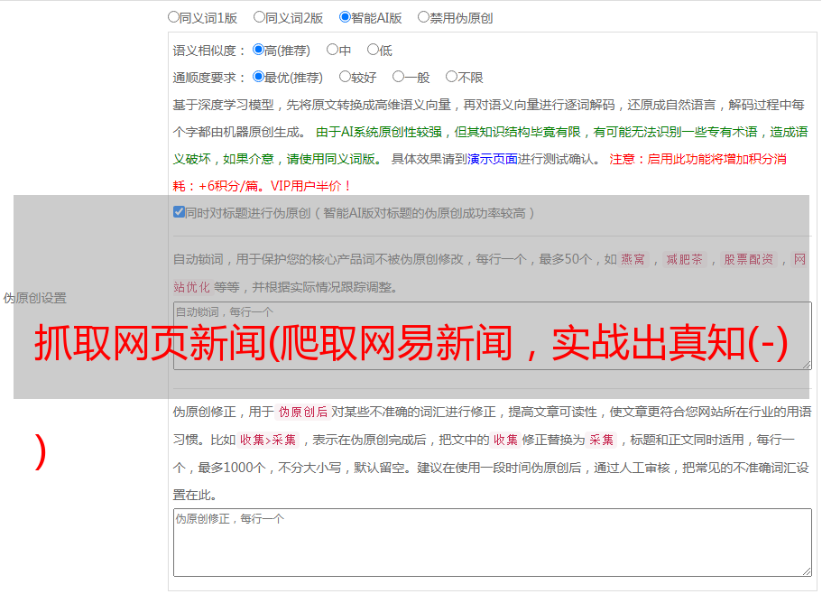Pick the 禁用伪原创 radio option

coord(423,17)
